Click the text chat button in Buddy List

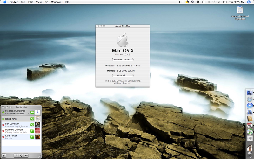tap(16, 156)
